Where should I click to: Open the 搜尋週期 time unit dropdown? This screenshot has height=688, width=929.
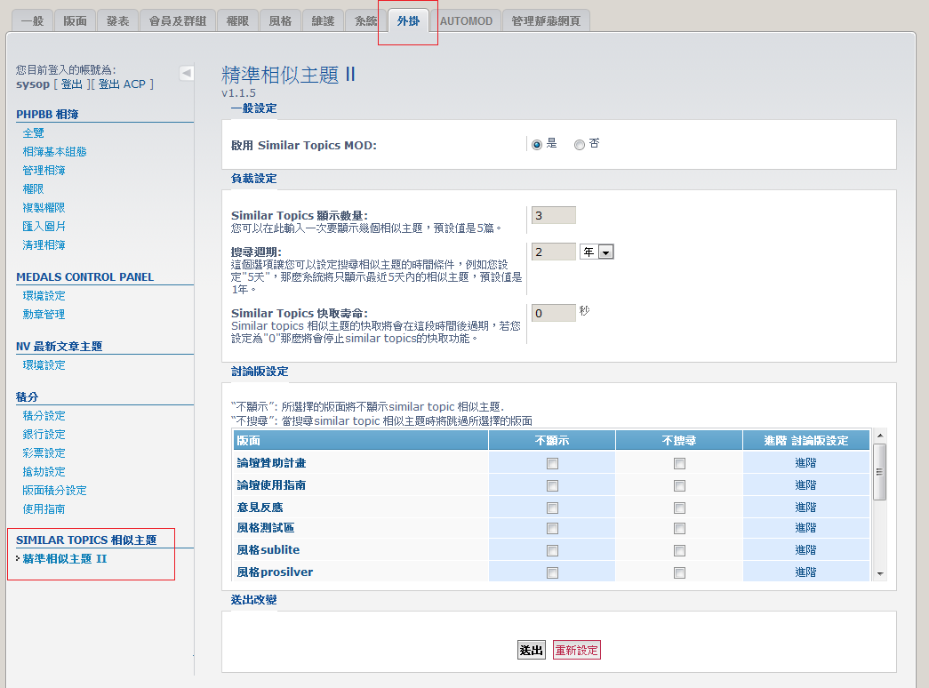(597, 252)
